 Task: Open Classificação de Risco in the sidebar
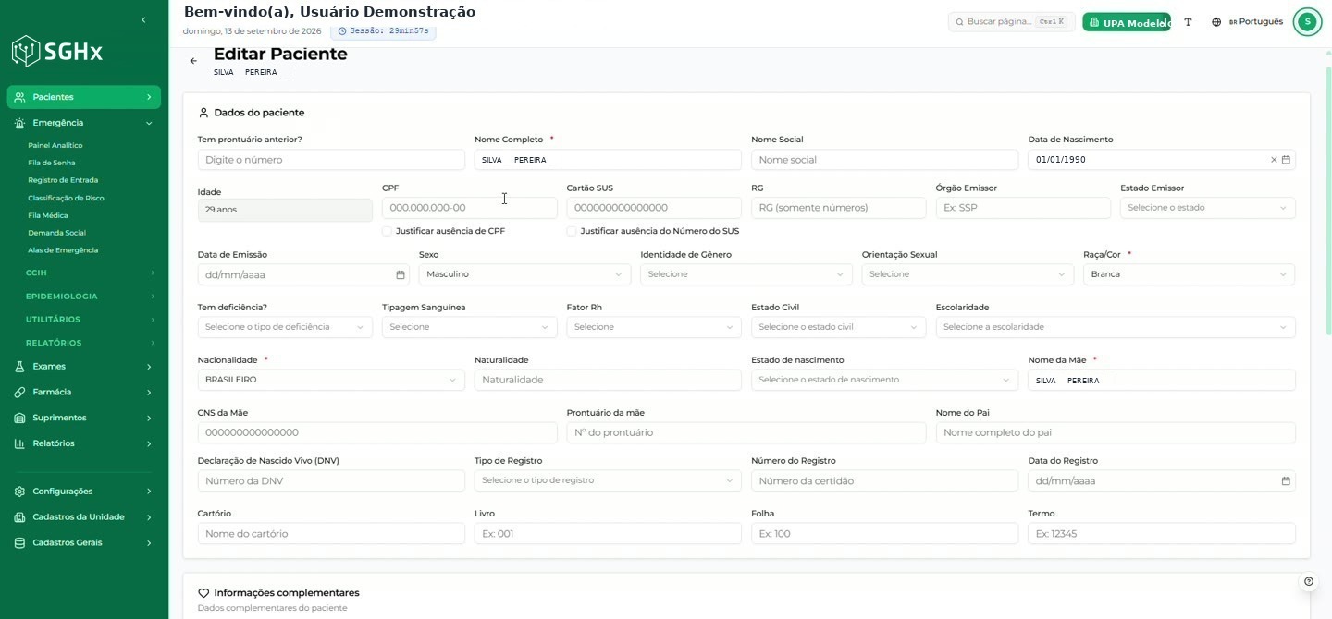[66, 199]
